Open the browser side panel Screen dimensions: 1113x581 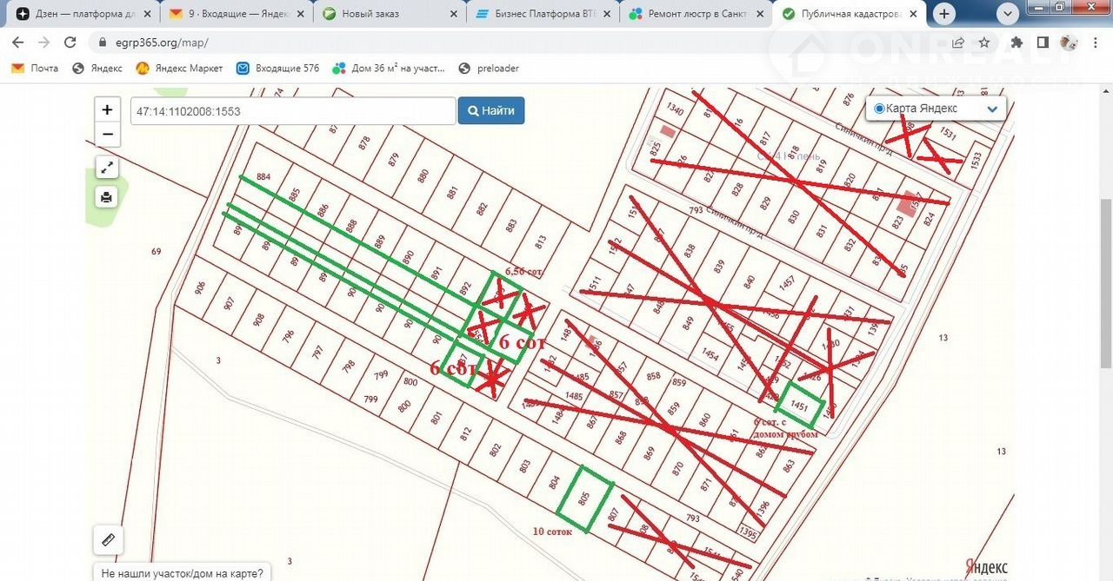tap(1042, 43)
